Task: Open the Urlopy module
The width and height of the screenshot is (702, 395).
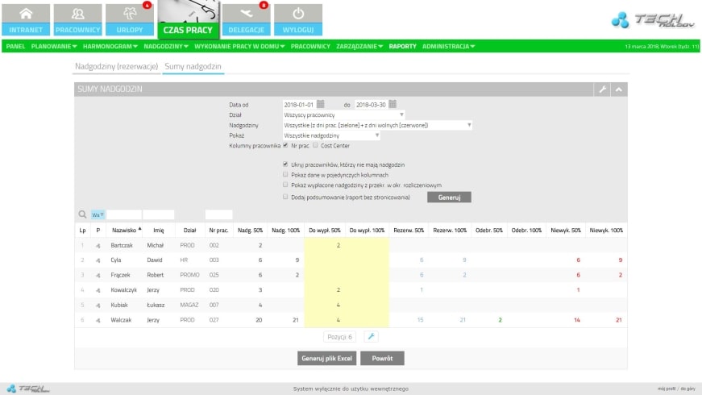Action: (130, 19)
